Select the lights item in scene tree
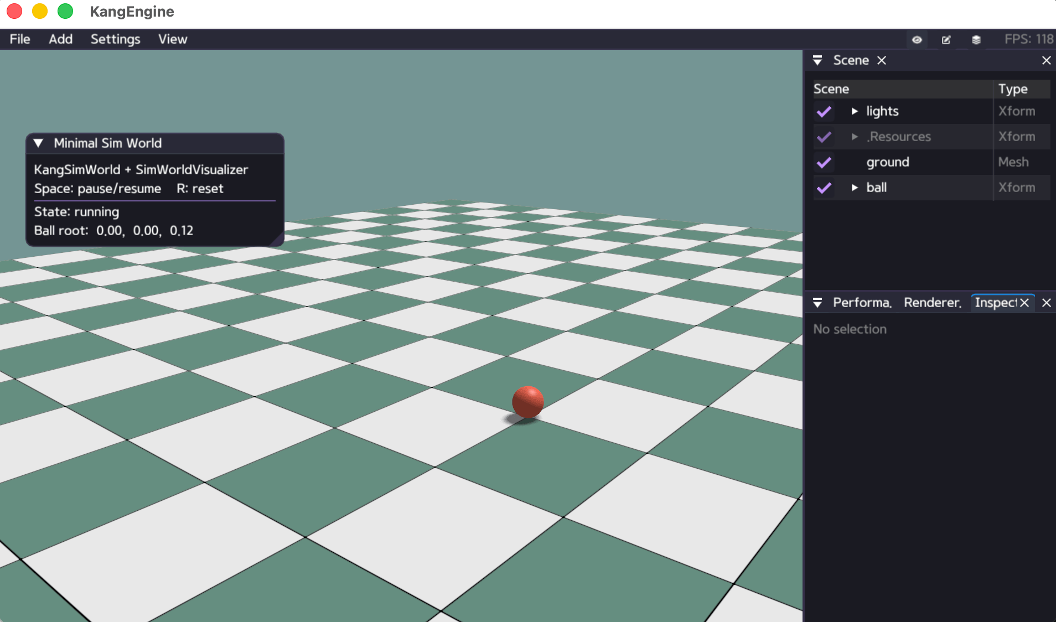The image size is (1056, 622). point(882,111)
